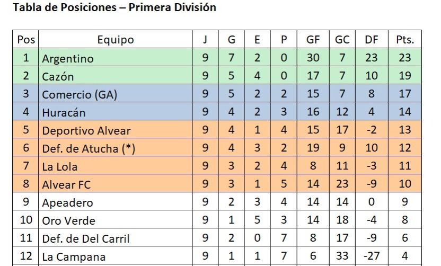Click the Apeadero team cell

[116, 201]
